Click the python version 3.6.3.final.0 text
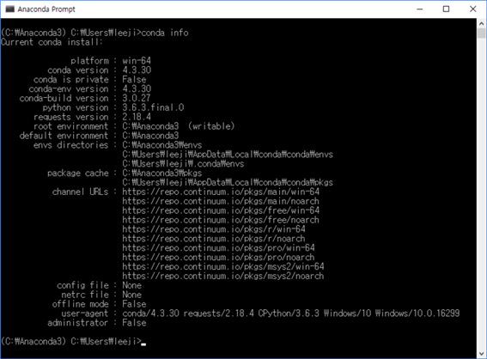Image resolution: width=487 pixels, height=359 pixels. click(x=153, y=107)
